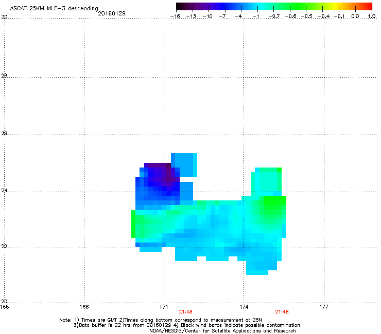
Task: Click the '-0.4' colorbar label
Action: point(323,16)
